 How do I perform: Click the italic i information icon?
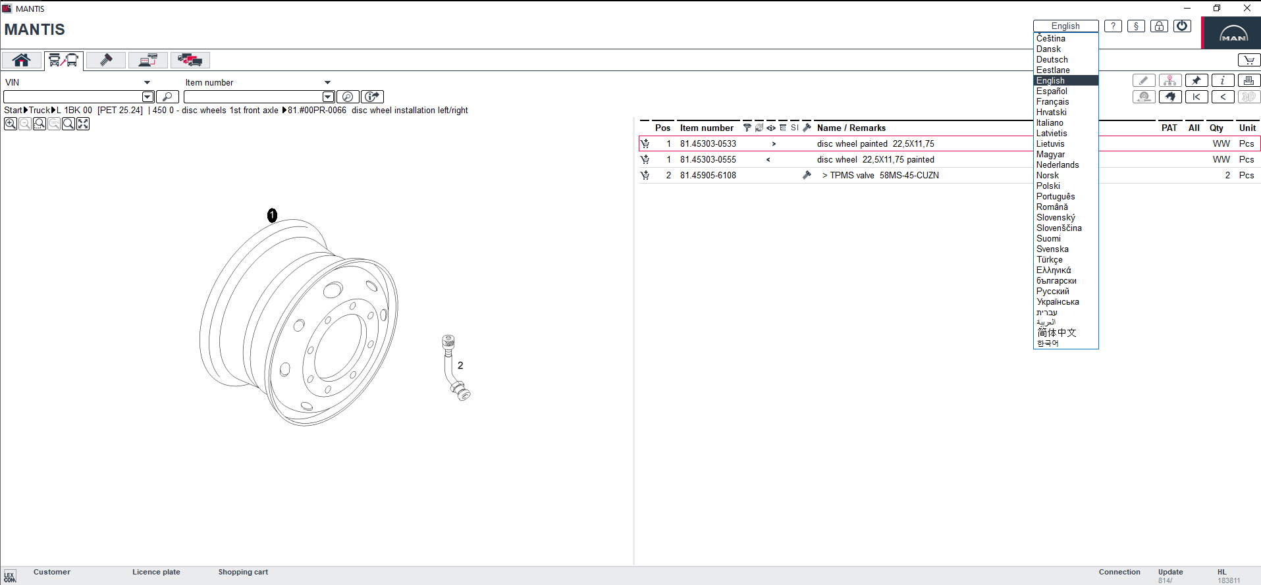point(1223,80)
